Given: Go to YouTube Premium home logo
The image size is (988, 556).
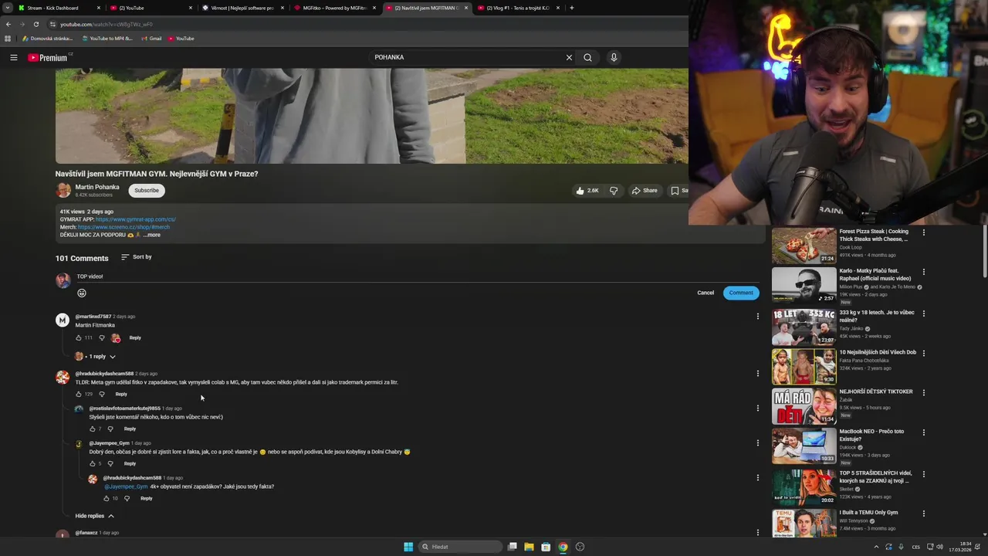Looking at the screenshot, I should pyautogui.click(x=49, y=57).
